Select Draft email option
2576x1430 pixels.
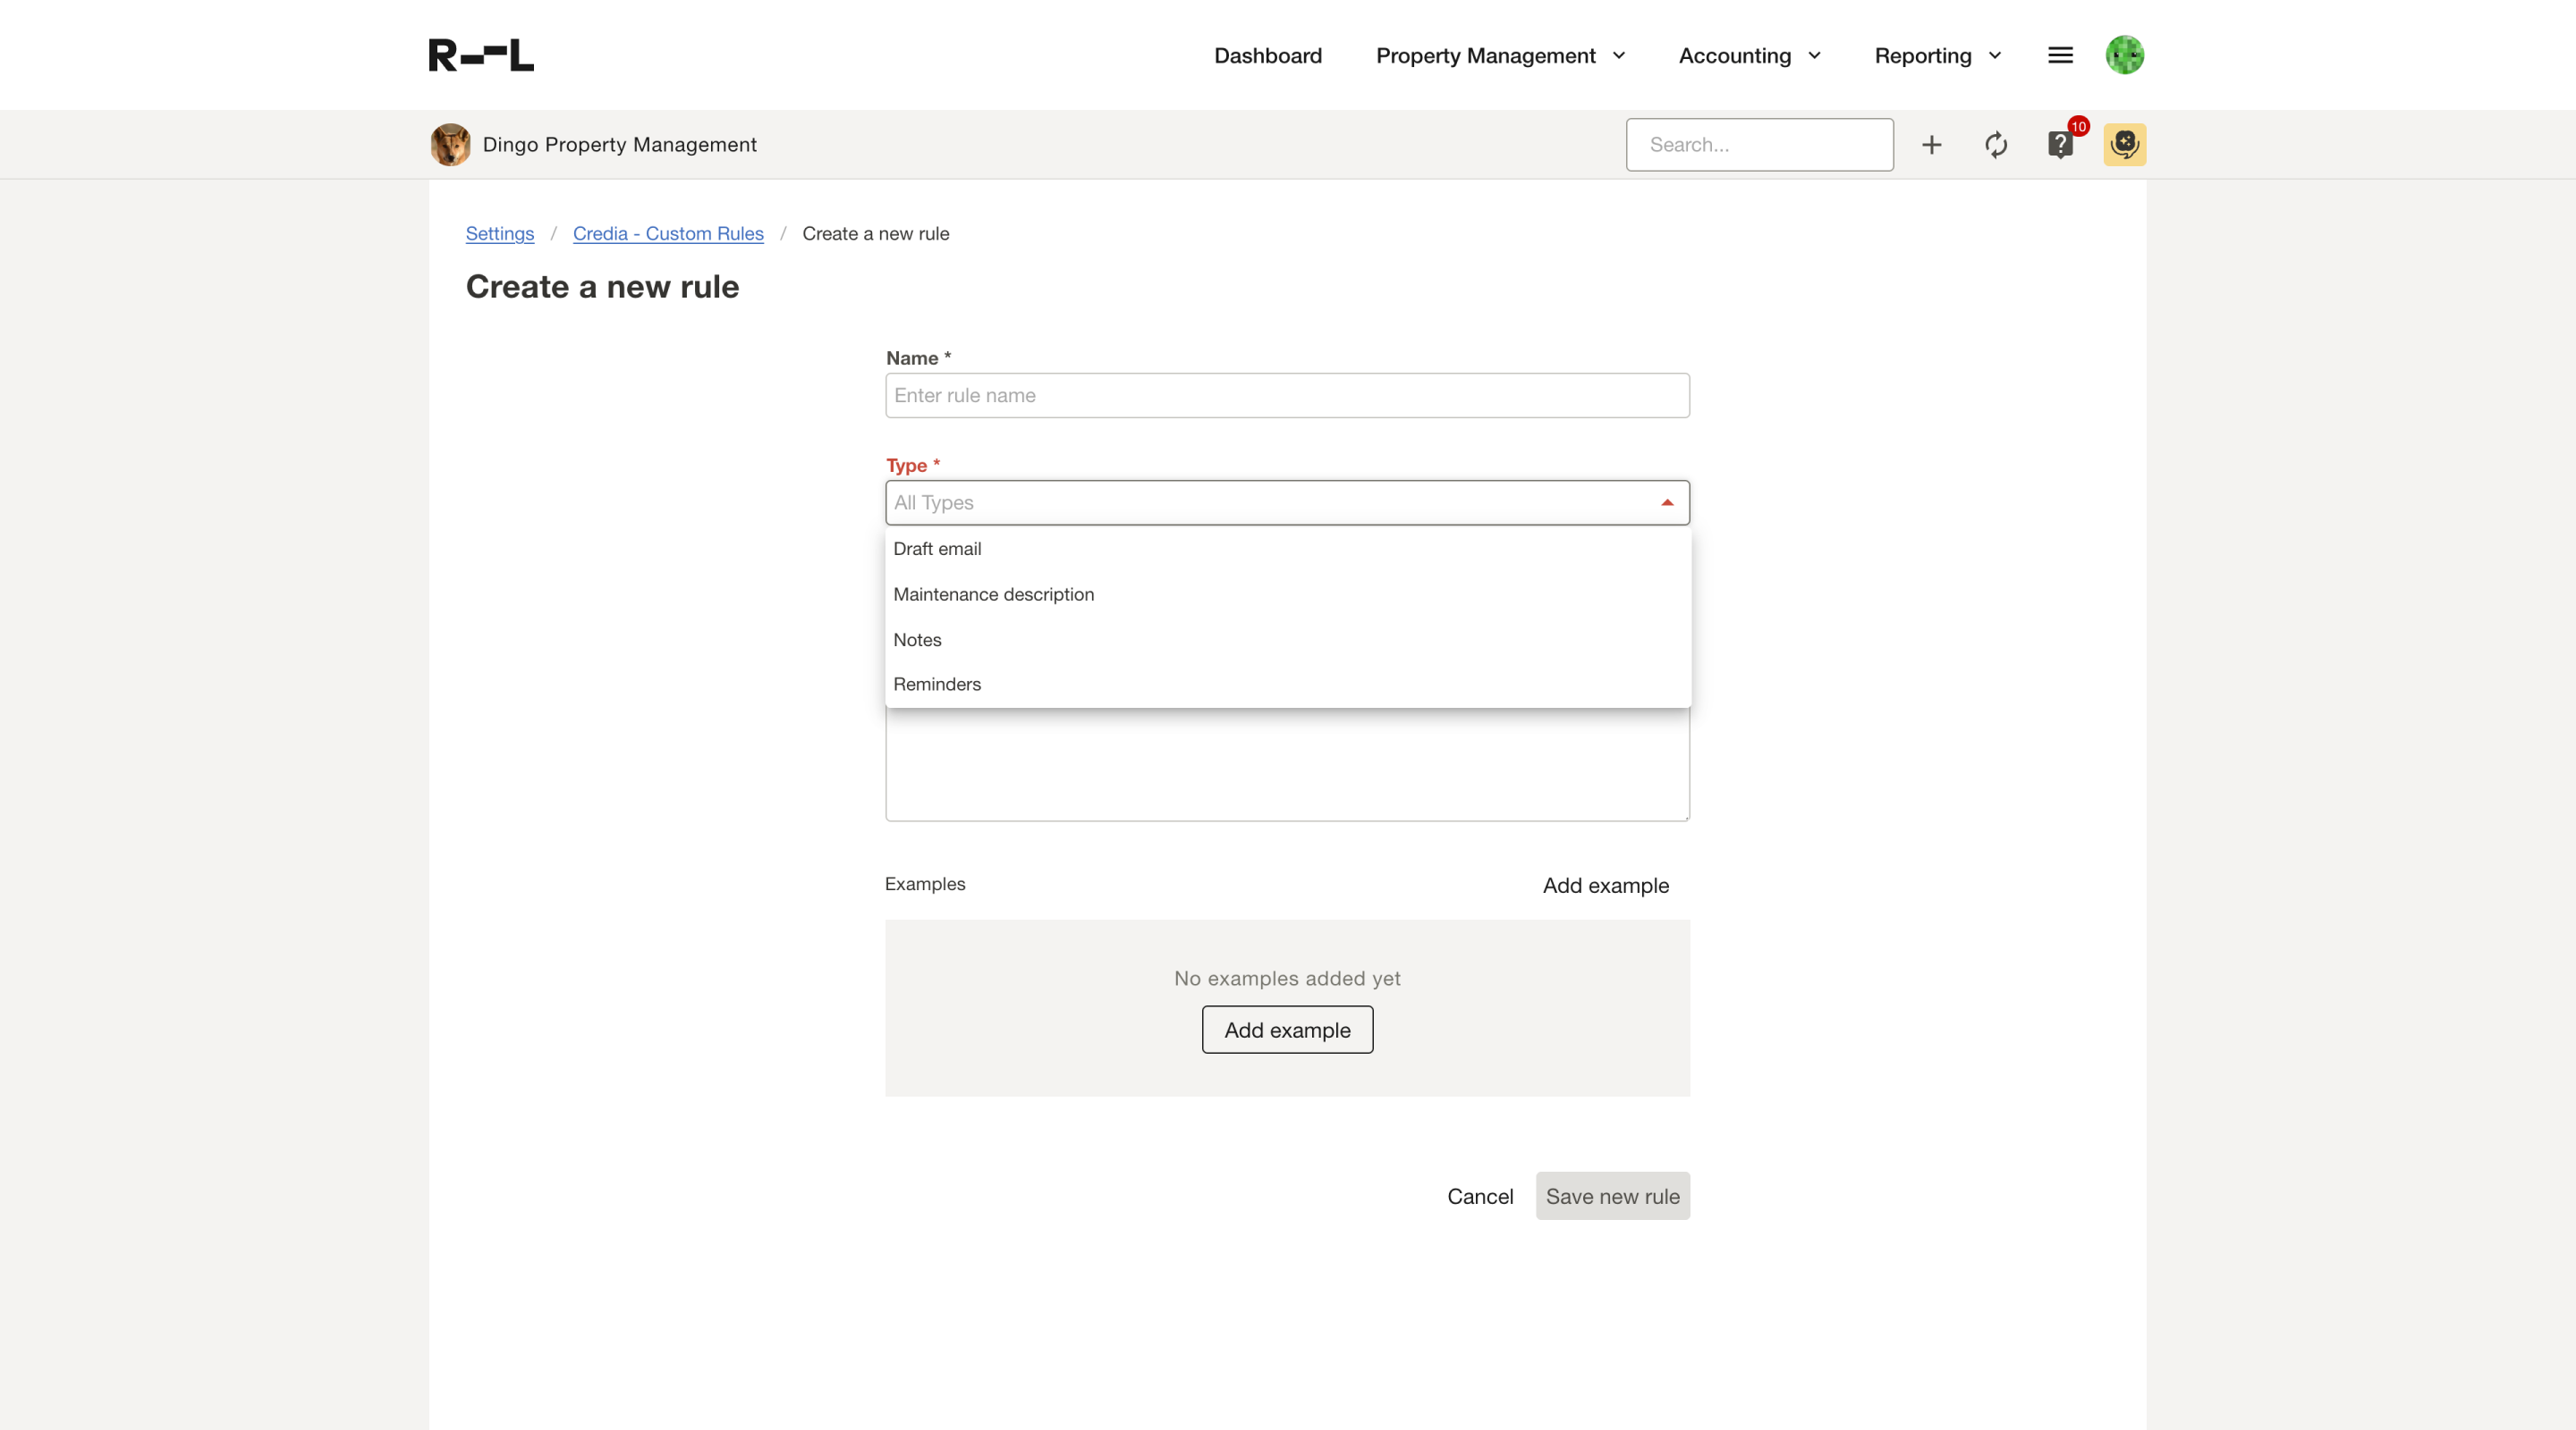937,549
